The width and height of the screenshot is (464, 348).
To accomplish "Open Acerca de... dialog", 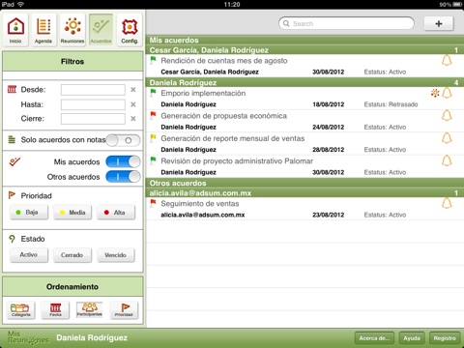I will pyautogui.click(x=374, y=338).
